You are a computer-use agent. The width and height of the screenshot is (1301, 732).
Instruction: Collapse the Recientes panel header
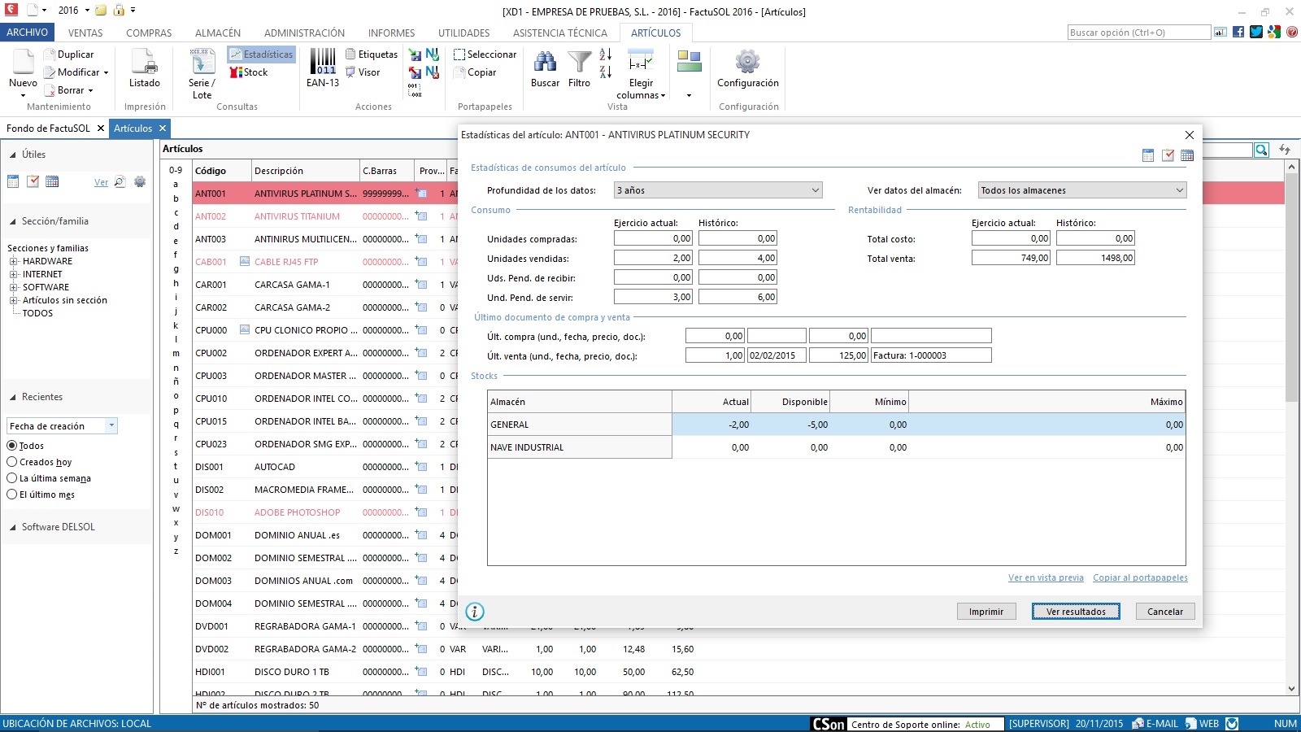click(x=13, y=397)
